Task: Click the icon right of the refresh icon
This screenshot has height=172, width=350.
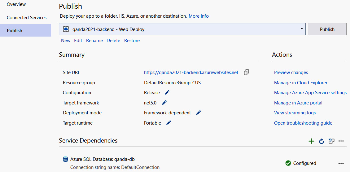Action: [x=331, y=141]
